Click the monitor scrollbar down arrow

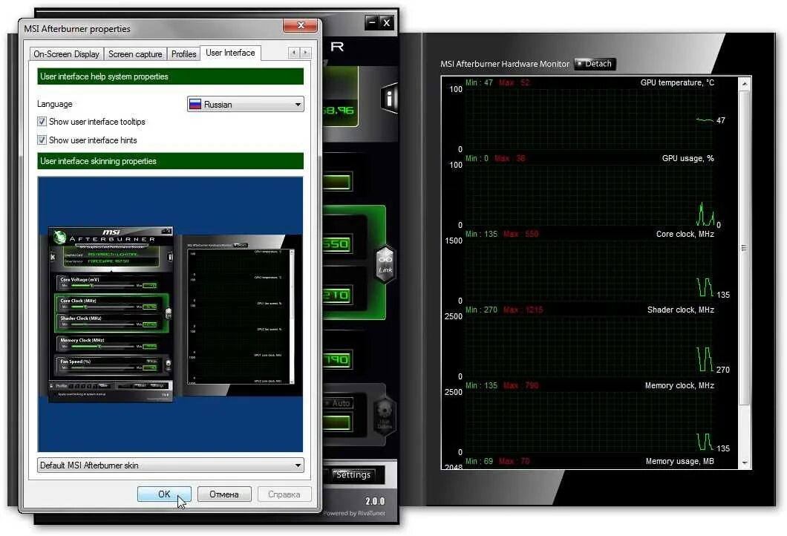coord(745,463)
